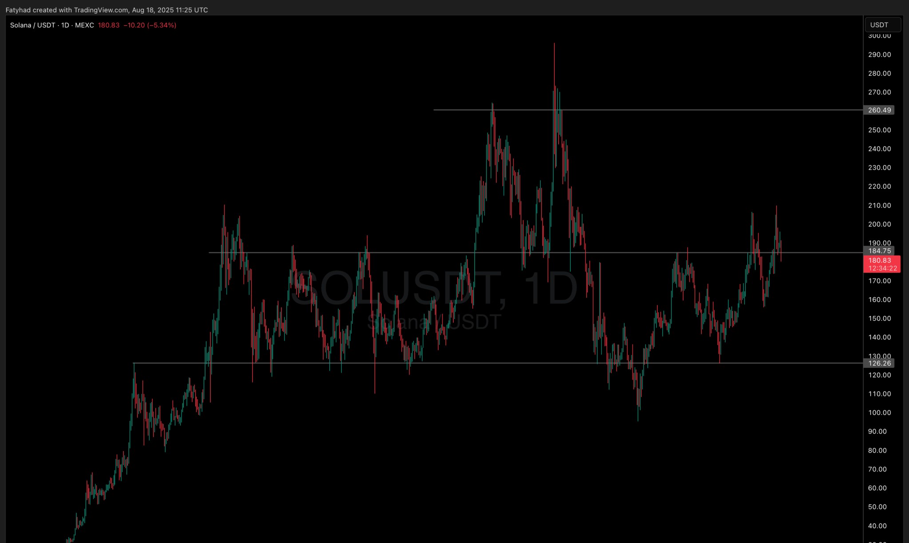
Task: Click the 120.00 price scale label
Action: 879,375
